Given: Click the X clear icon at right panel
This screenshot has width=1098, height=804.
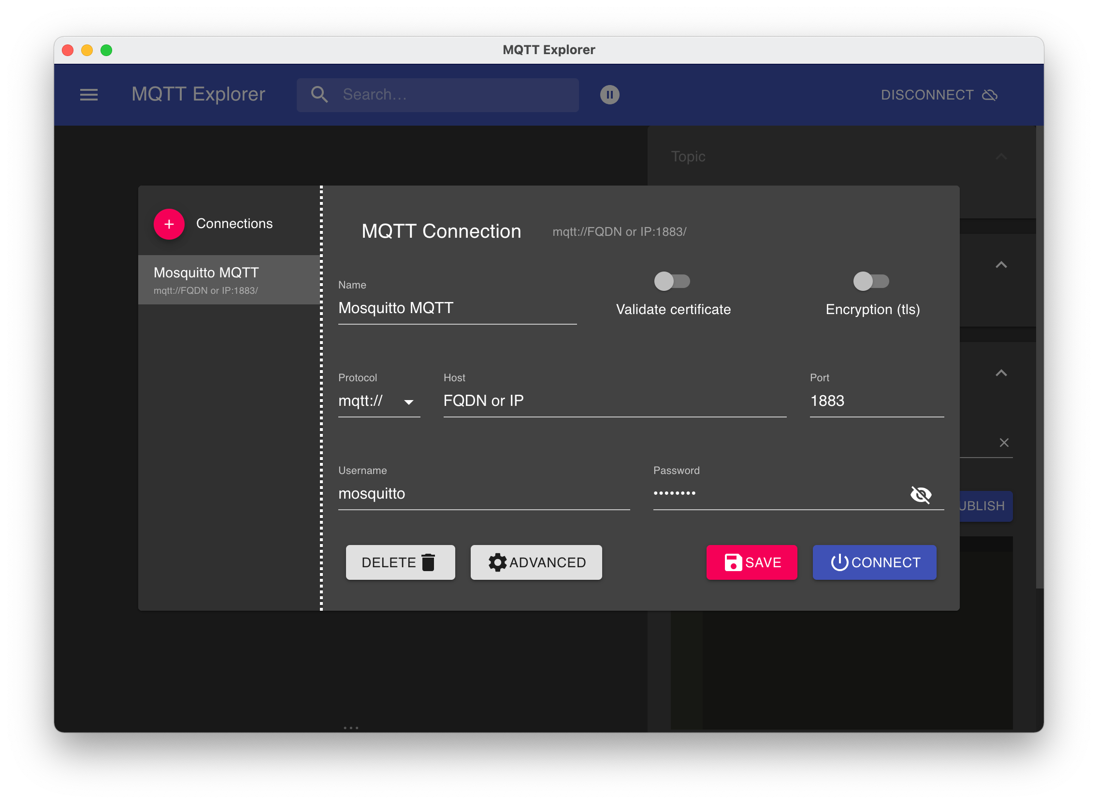Looking at the screenshot, I should (1004, 443).
